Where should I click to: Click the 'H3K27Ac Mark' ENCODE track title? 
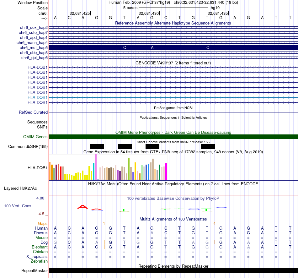(x=173, y=184)
